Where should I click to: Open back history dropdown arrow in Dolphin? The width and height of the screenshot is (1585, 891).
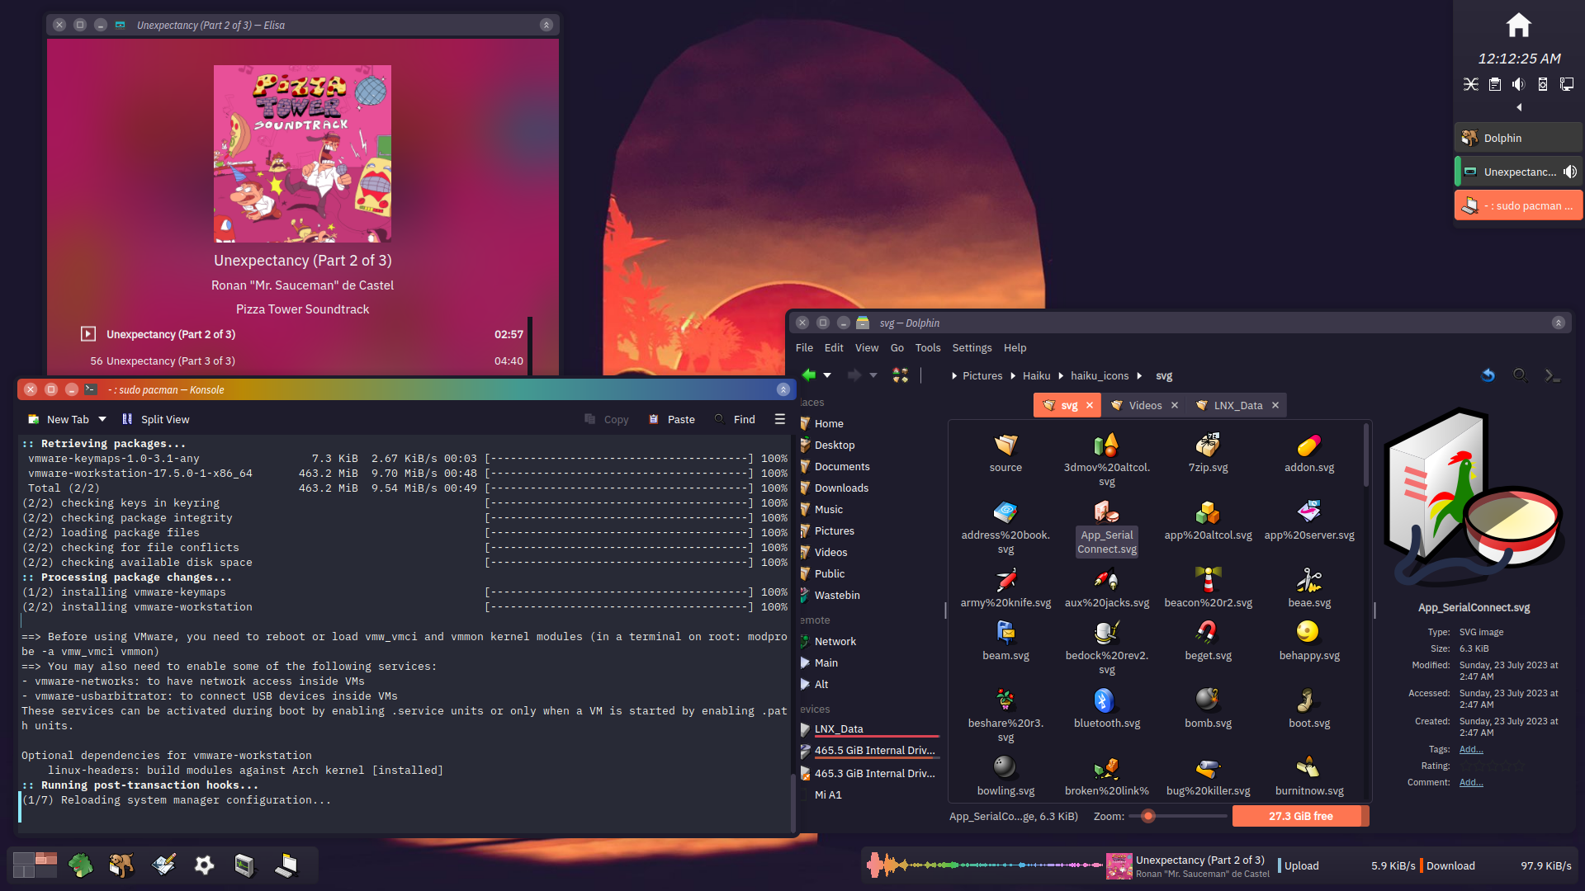pyautogui.click(x=827, y=375)
